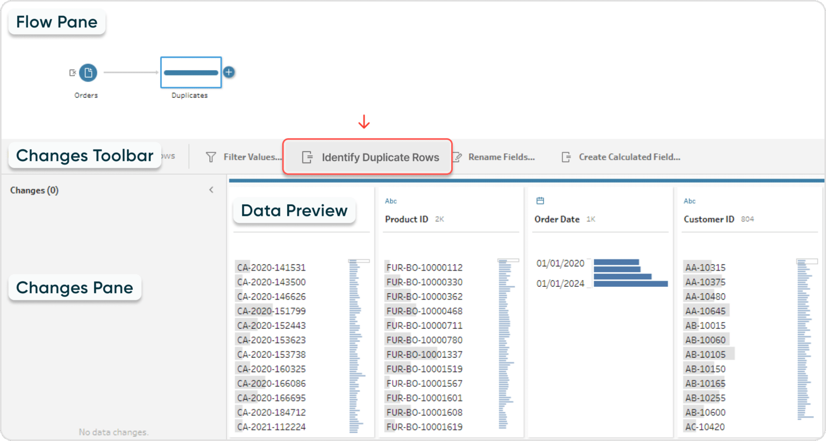Image resolution: width=826 pixels, height=441 pixels.
Task: Select value CA-2020-141531 in first column
Action: [272, 268]
